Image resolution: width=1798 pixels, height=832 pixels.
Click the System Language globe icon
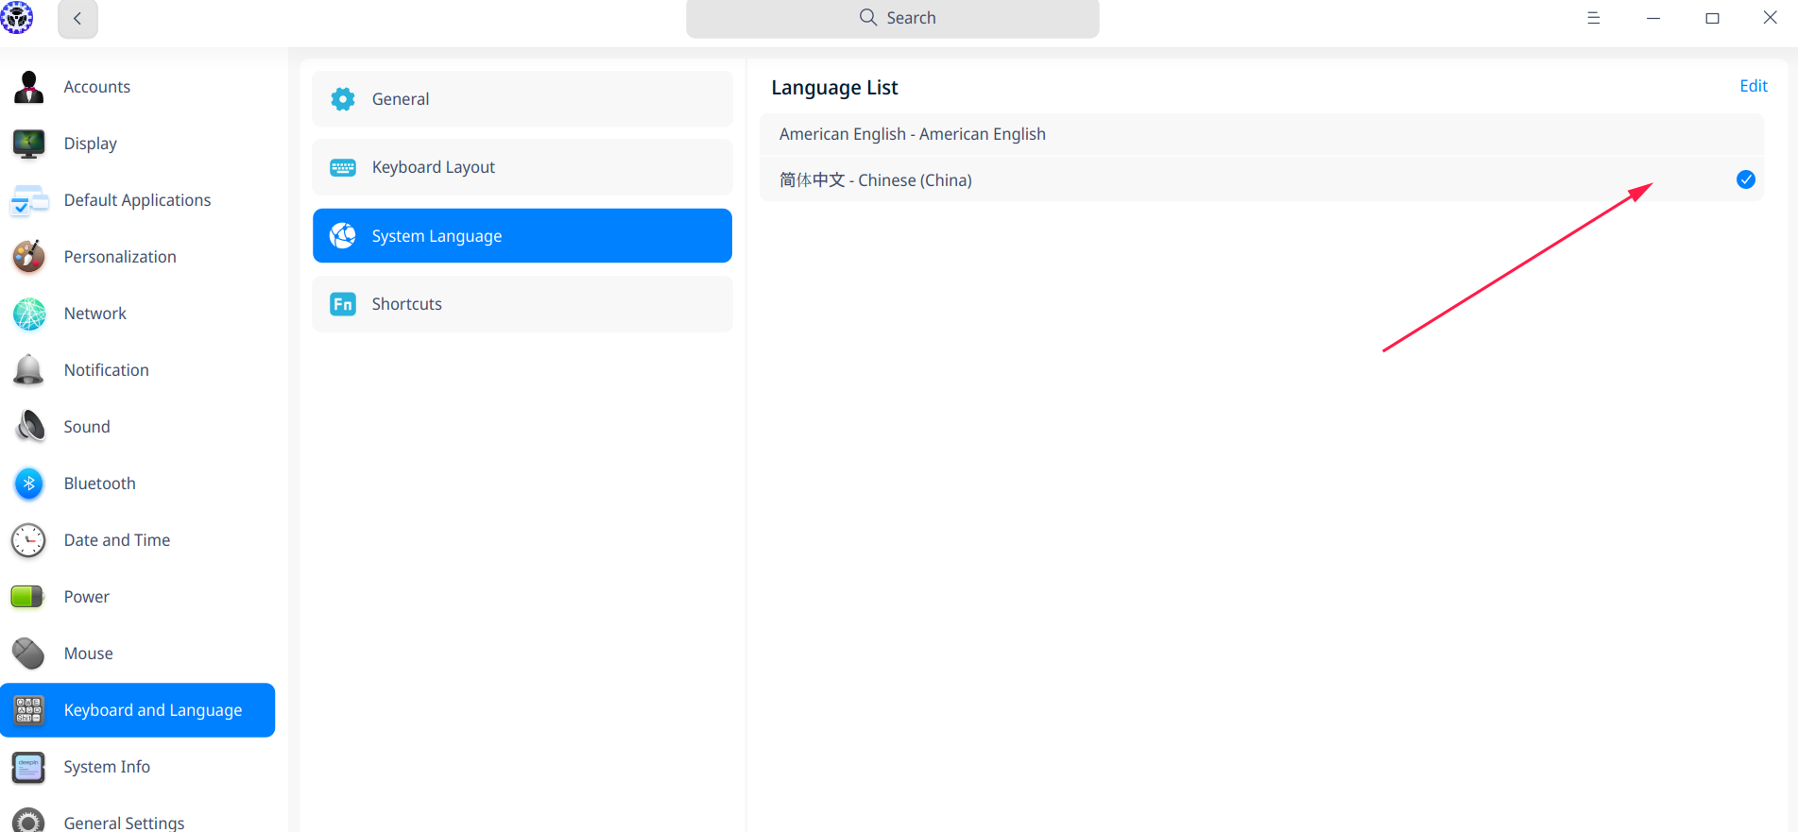[343, 236]
